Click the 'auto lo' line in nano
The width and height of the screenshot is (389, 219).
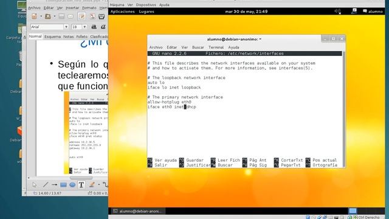click(x=156, y=83)
